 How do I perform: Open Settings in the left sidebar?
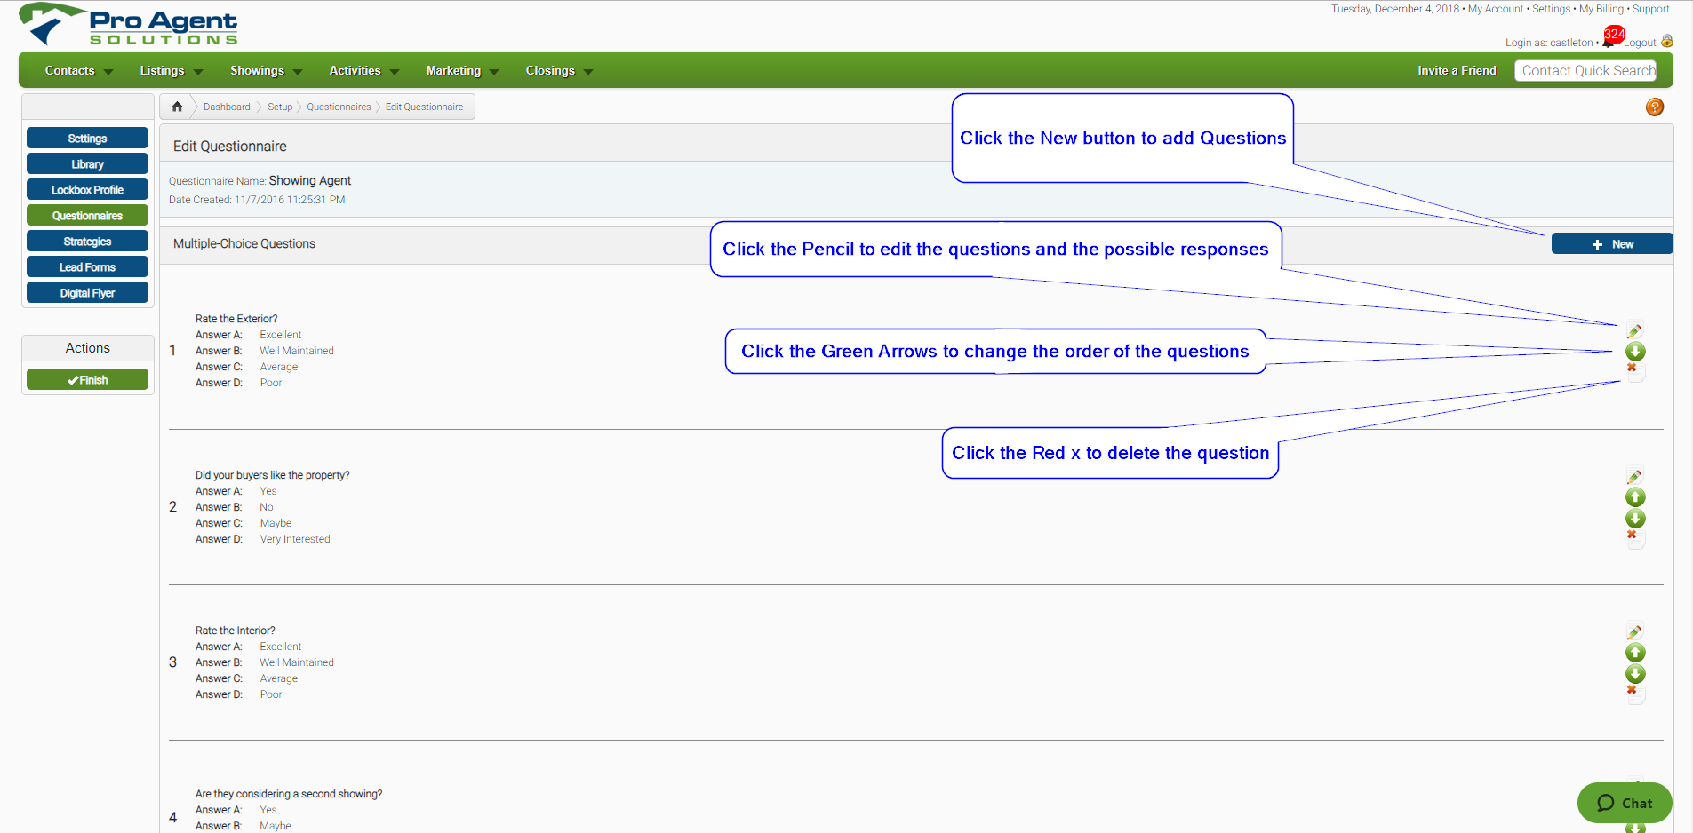pyautogui.click(x=87, y=139)
